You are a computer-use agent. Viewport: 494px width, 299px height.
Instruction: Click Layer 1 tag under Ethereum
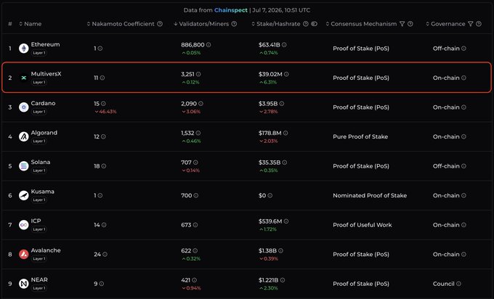[x=39, y=53]
